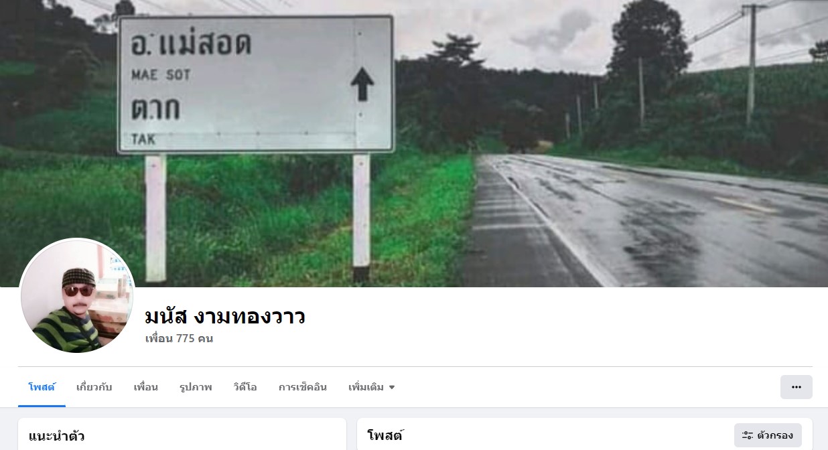Click the โพสต์ heading in the posts panel
This screenshot has height=450, width=828.
click(385, 436)
